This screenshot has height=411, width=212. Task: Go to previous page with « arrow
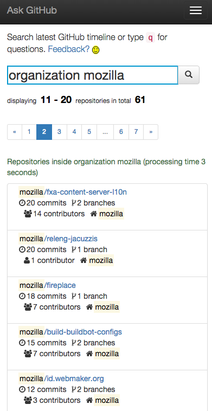pyautogui.click(x=15, y=132)
